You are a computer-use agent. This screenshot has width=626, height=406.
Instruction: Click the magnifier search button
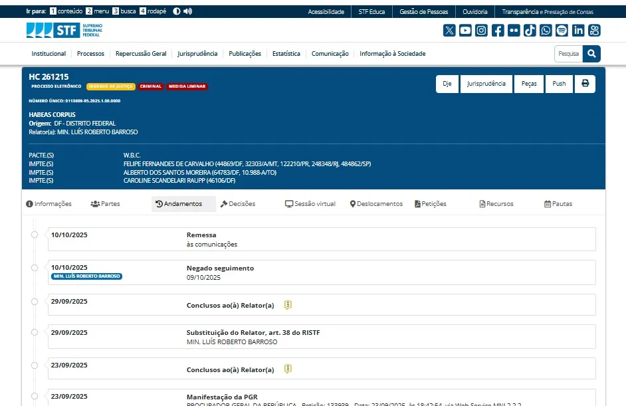click(x=591, y=54)
